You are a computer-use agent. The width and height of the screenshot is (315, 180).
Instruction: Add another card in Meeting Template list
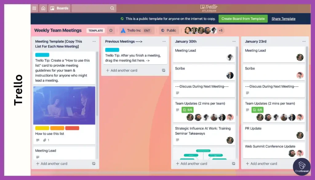coord(52,163)
